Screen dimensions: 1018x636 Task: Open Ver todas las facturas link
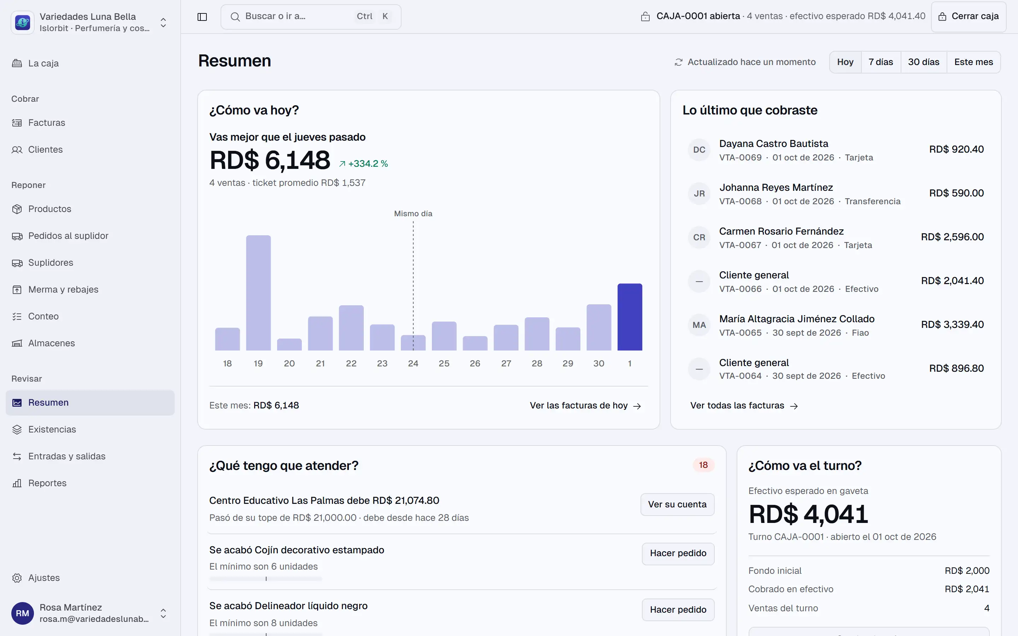point(744,406)
